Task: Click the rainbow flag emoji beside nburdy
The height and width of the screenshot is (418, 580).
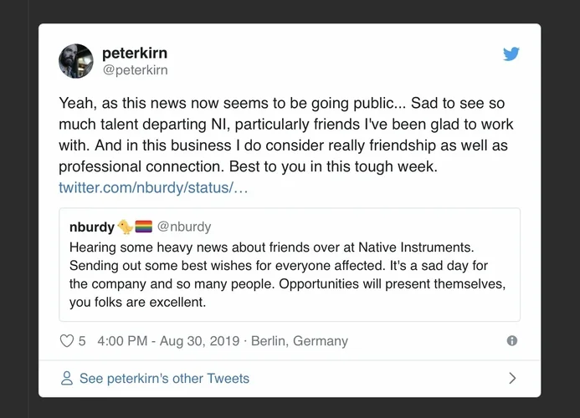Action: point(143,227)
